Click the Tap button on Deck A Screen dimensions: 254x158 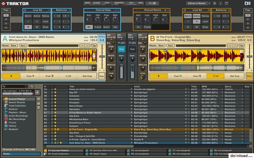94,46
